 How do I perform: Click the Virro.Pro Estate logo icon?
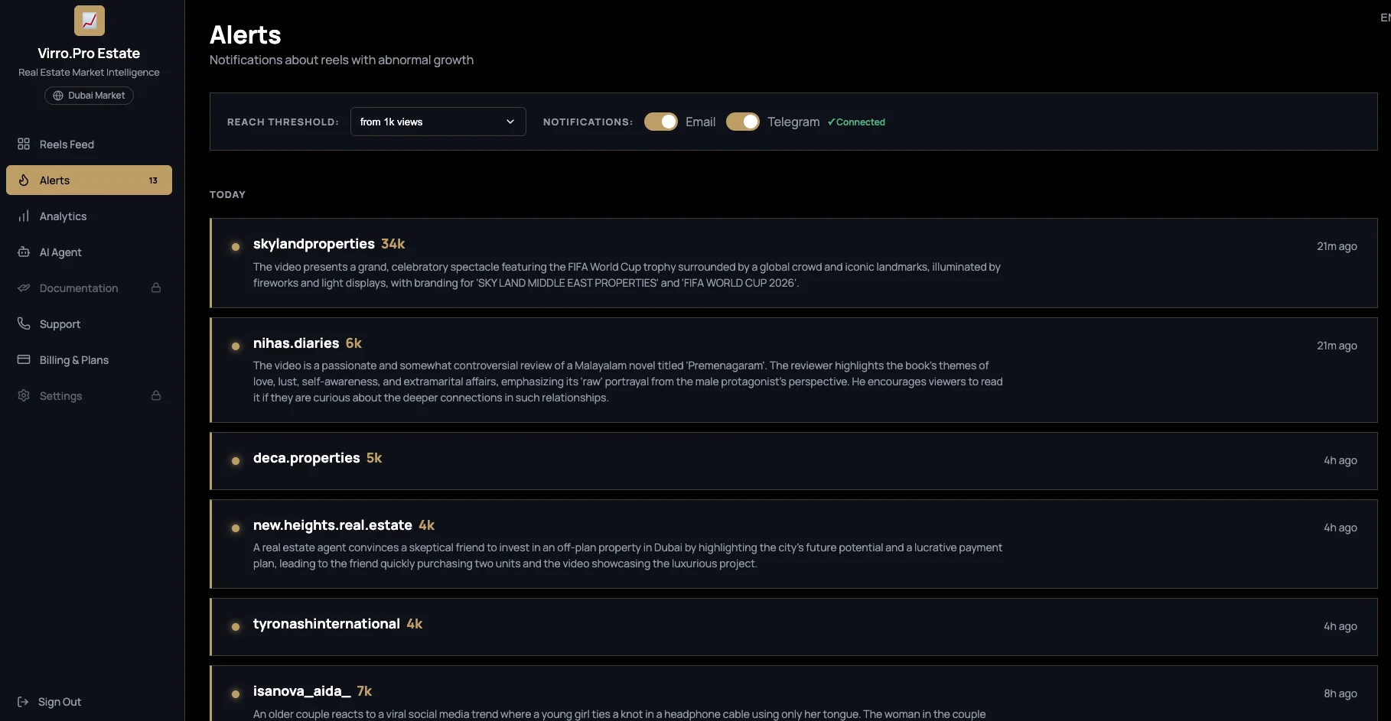click(89, 21)
